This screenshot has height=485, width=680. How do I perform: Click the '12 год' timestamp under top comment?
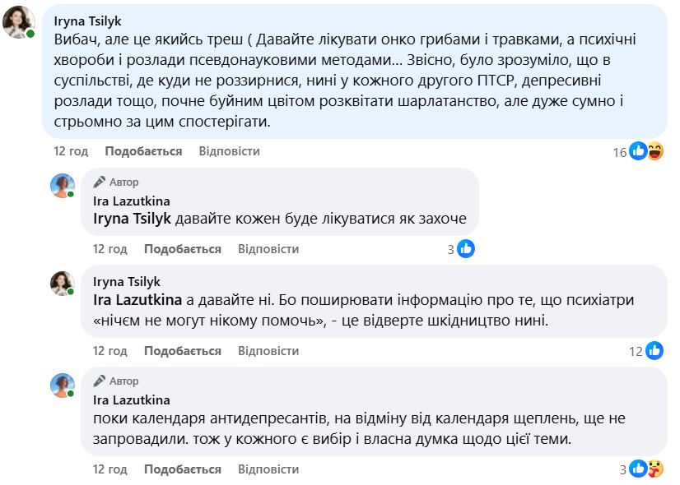[71, 151]
